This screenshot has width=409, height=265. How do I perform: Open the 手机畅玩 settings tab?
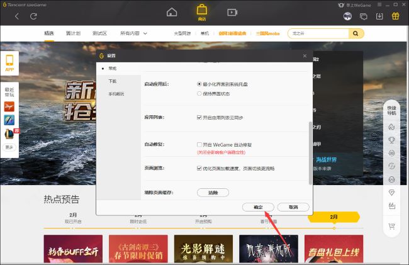[x=116, y=94]
